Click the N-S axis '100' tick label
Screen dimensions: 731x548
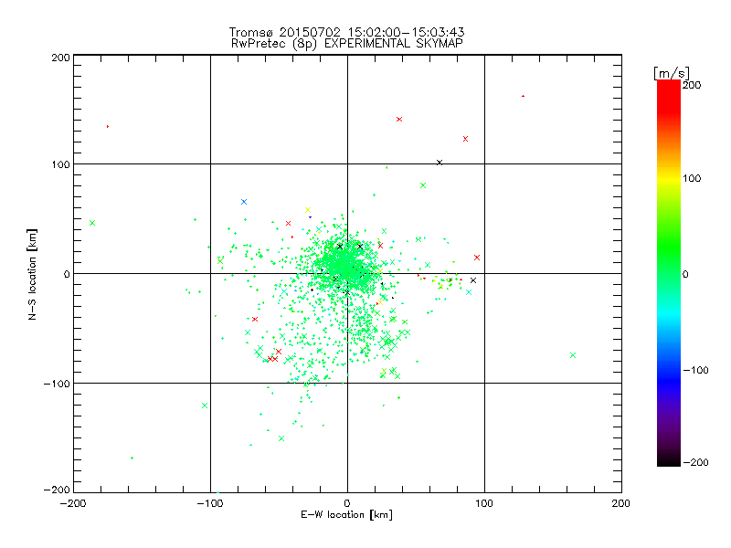60,164
